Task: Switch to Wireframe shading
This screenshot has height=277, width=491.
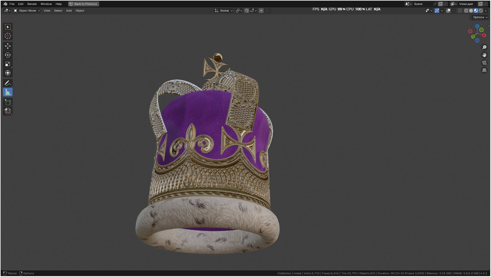Action: [466, 11]
